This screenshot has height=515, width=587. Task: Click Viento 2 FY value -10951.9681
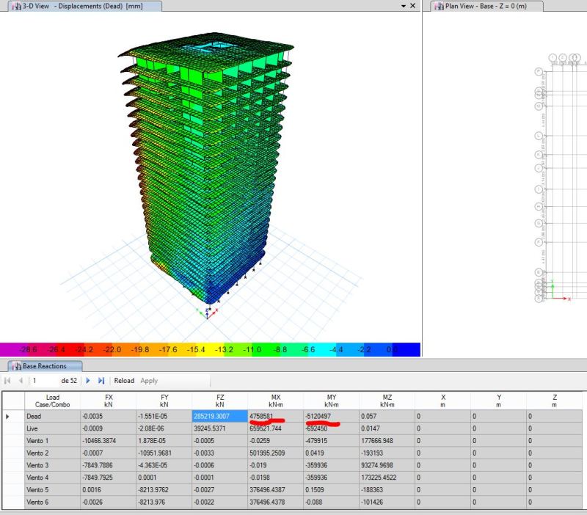pos(164,453)
